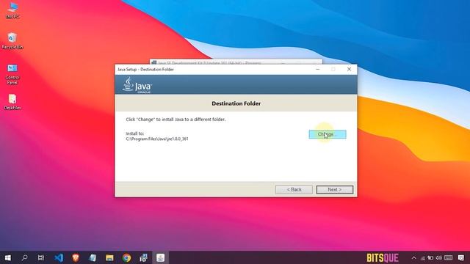Open the Notepad-style app on the taskbar

pyautogui.click(x=93, y=257)
